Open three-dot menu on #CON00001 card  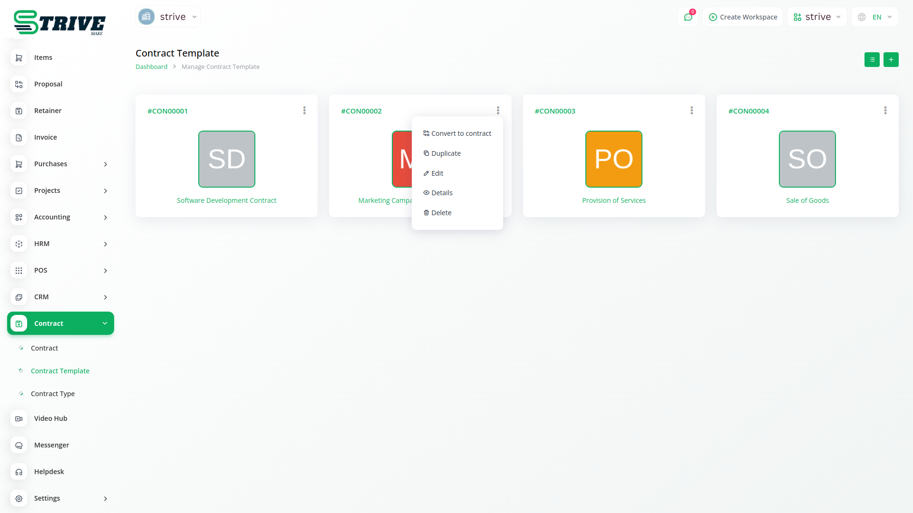(x=304, y=111)
